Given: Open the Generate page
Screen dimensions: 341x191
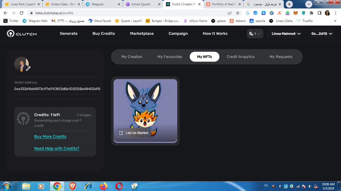Looking at the screenshot, I should pyautogui.click(x=68, y=33).
